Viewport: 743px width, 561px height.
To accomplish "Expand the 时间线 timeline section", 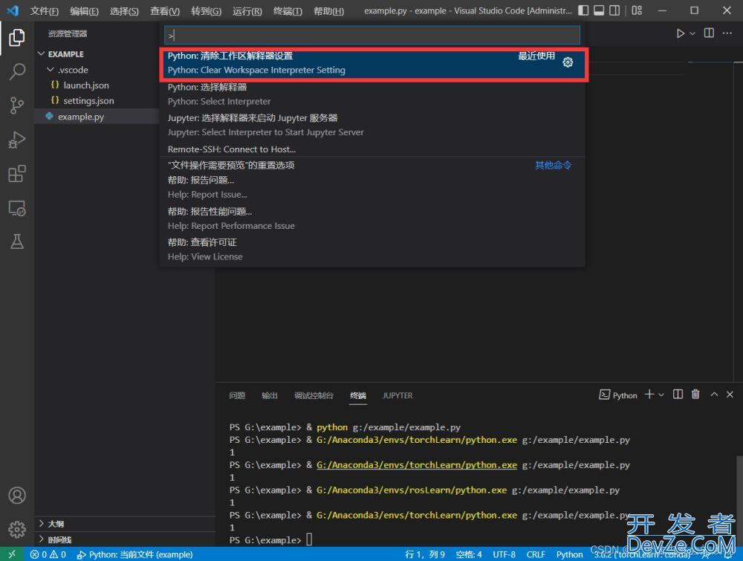I will (x=125, y=539).
